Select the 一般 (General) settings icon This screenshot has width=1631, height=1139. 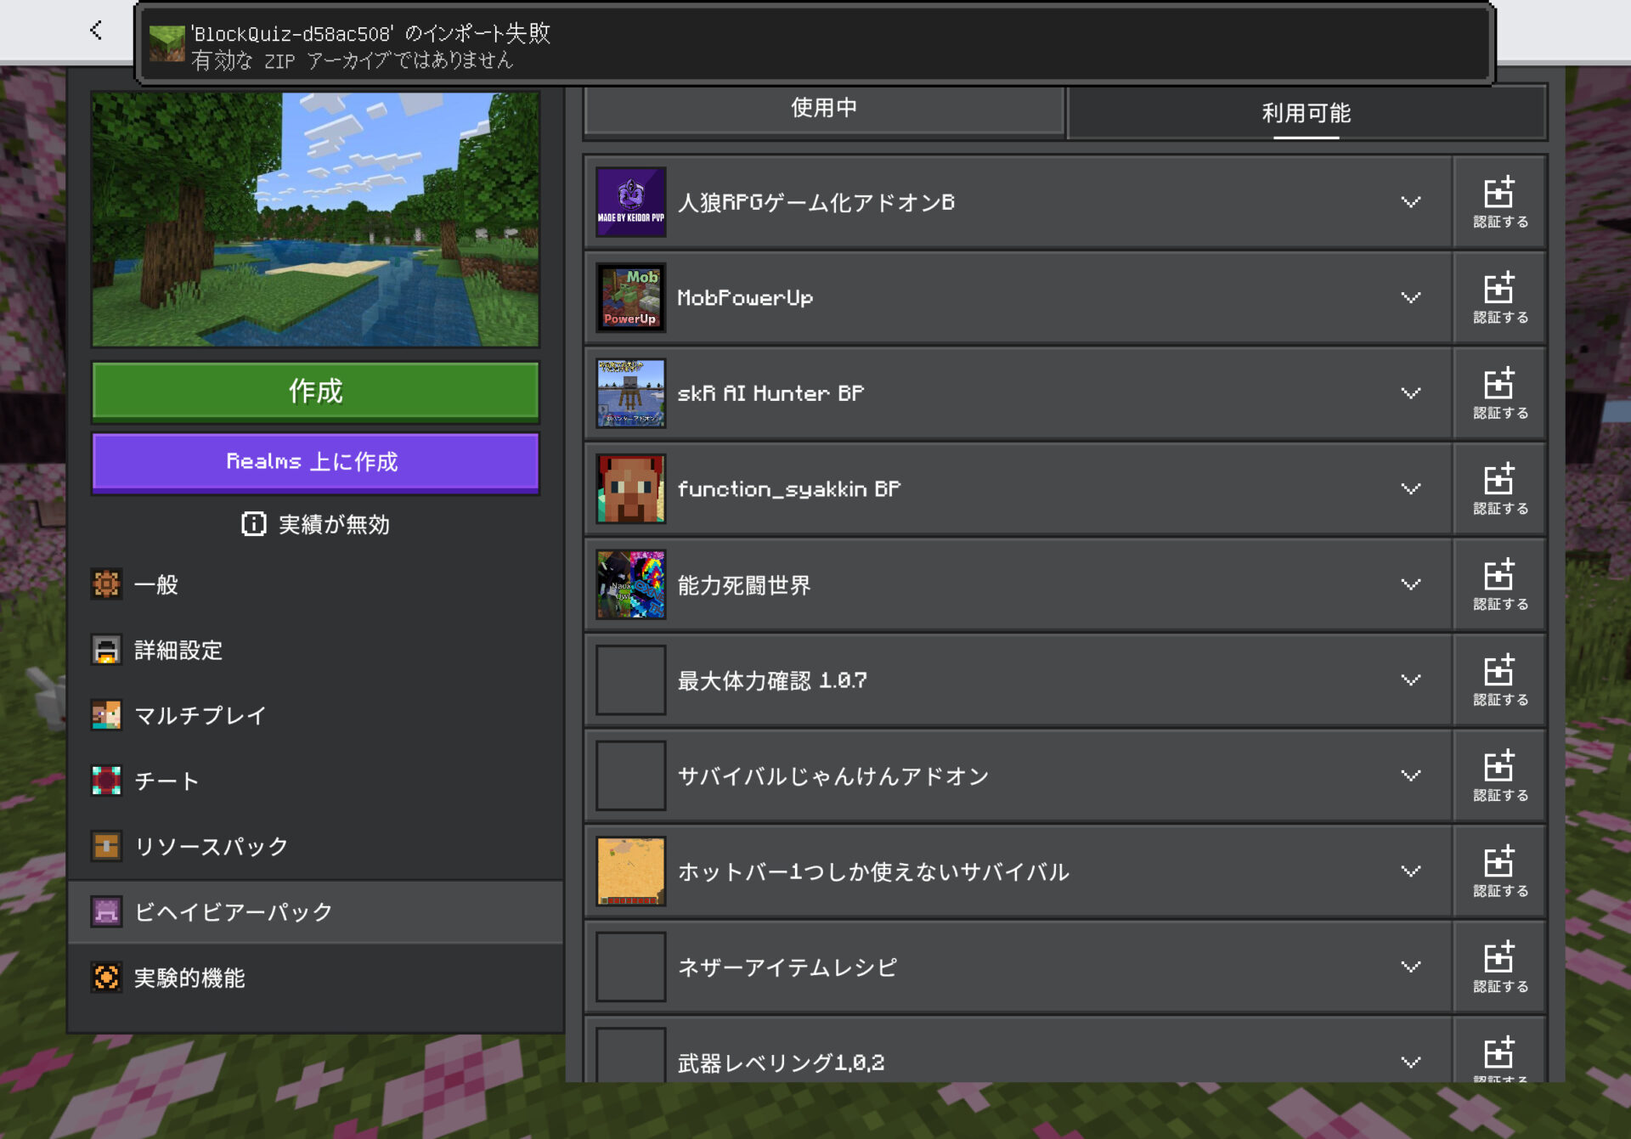(x=106, y=584)
